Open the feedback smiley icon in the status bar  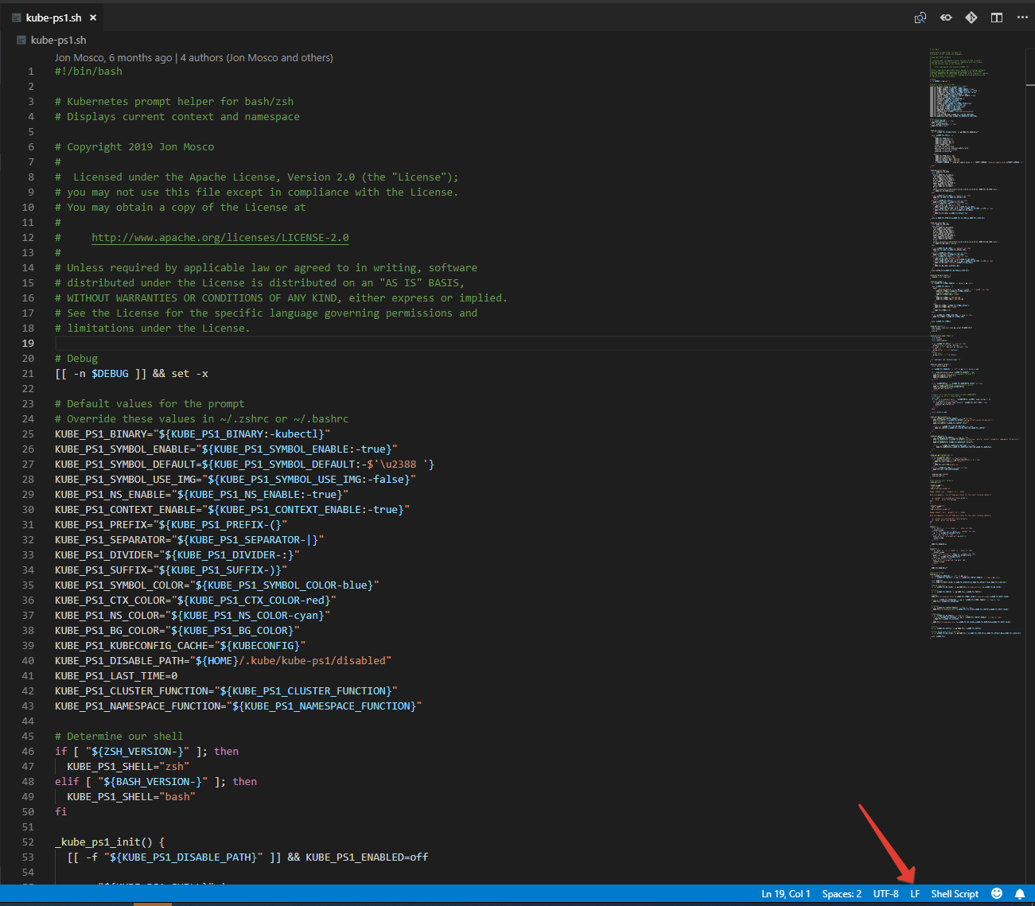point(997,893)
